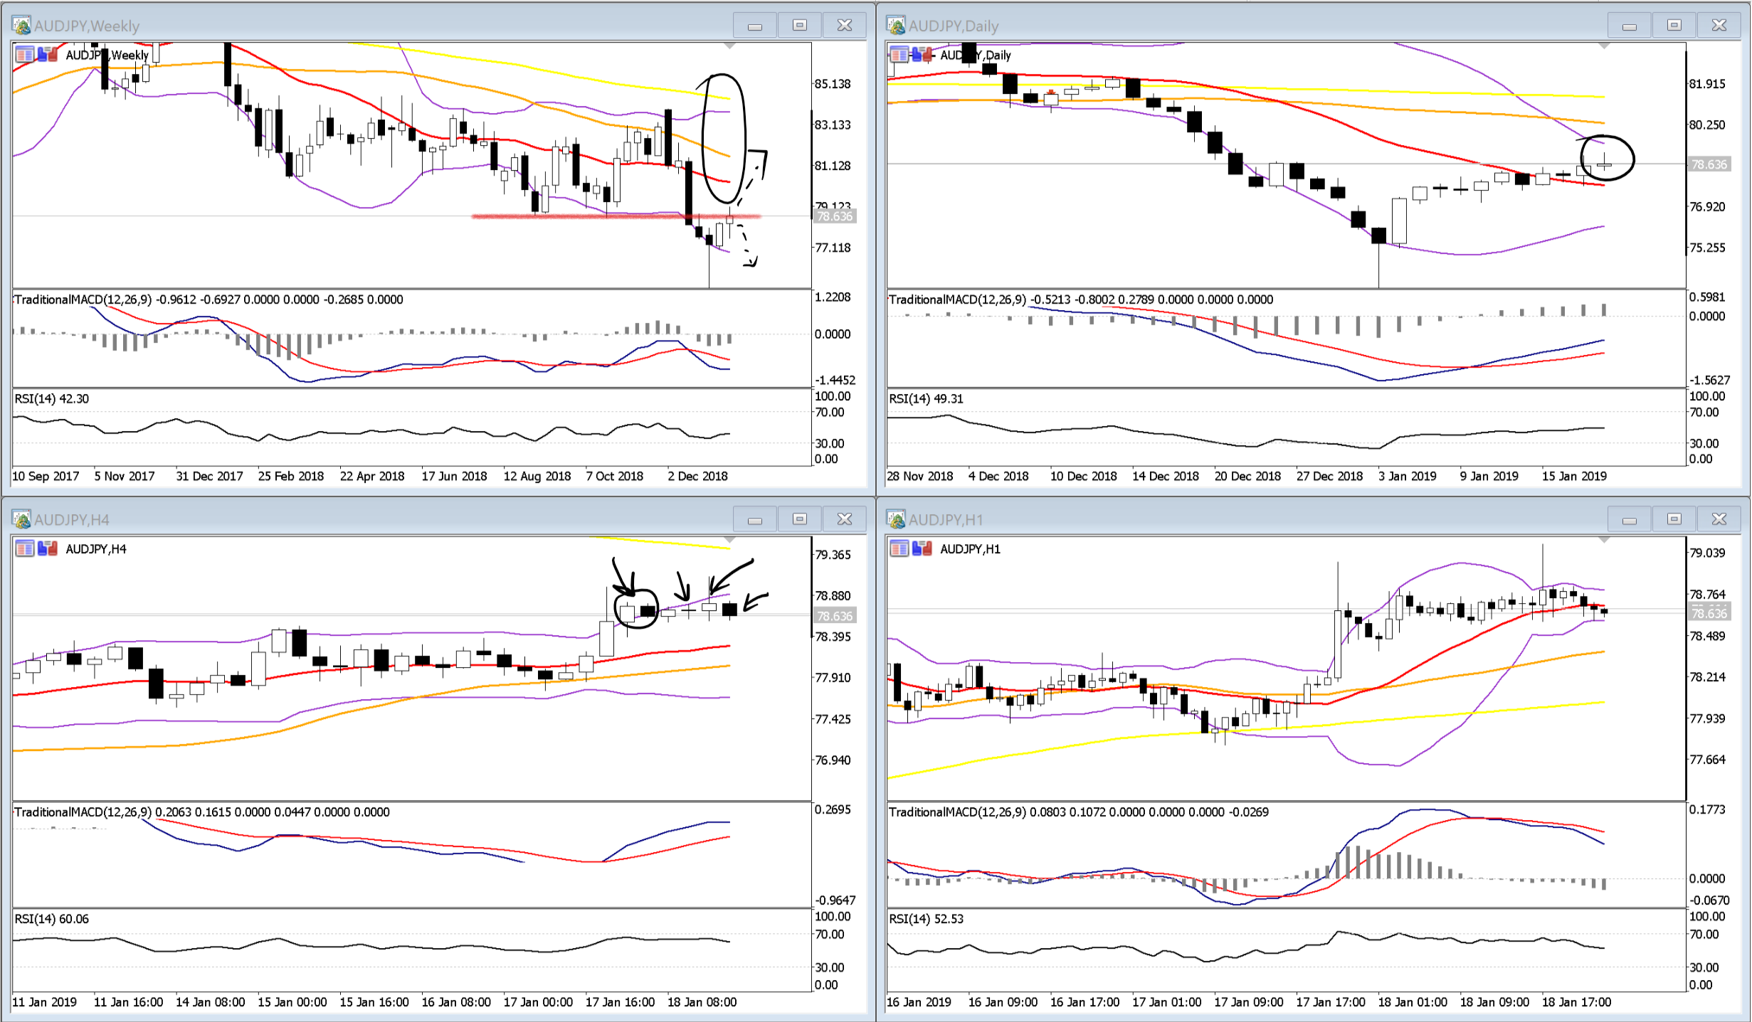The image size is (1752, 1022).
Task: Click the chart shift triangle marker in H1 chart
Action: 1604,541
